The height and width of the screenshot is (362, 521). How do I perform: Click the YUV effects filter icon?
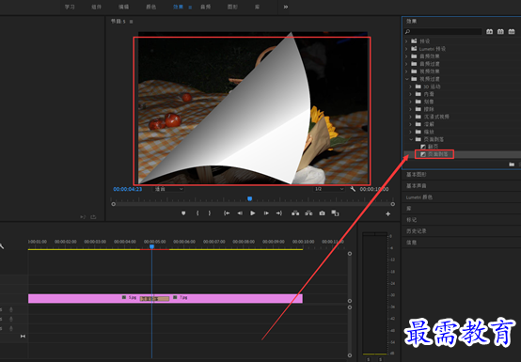512,32
